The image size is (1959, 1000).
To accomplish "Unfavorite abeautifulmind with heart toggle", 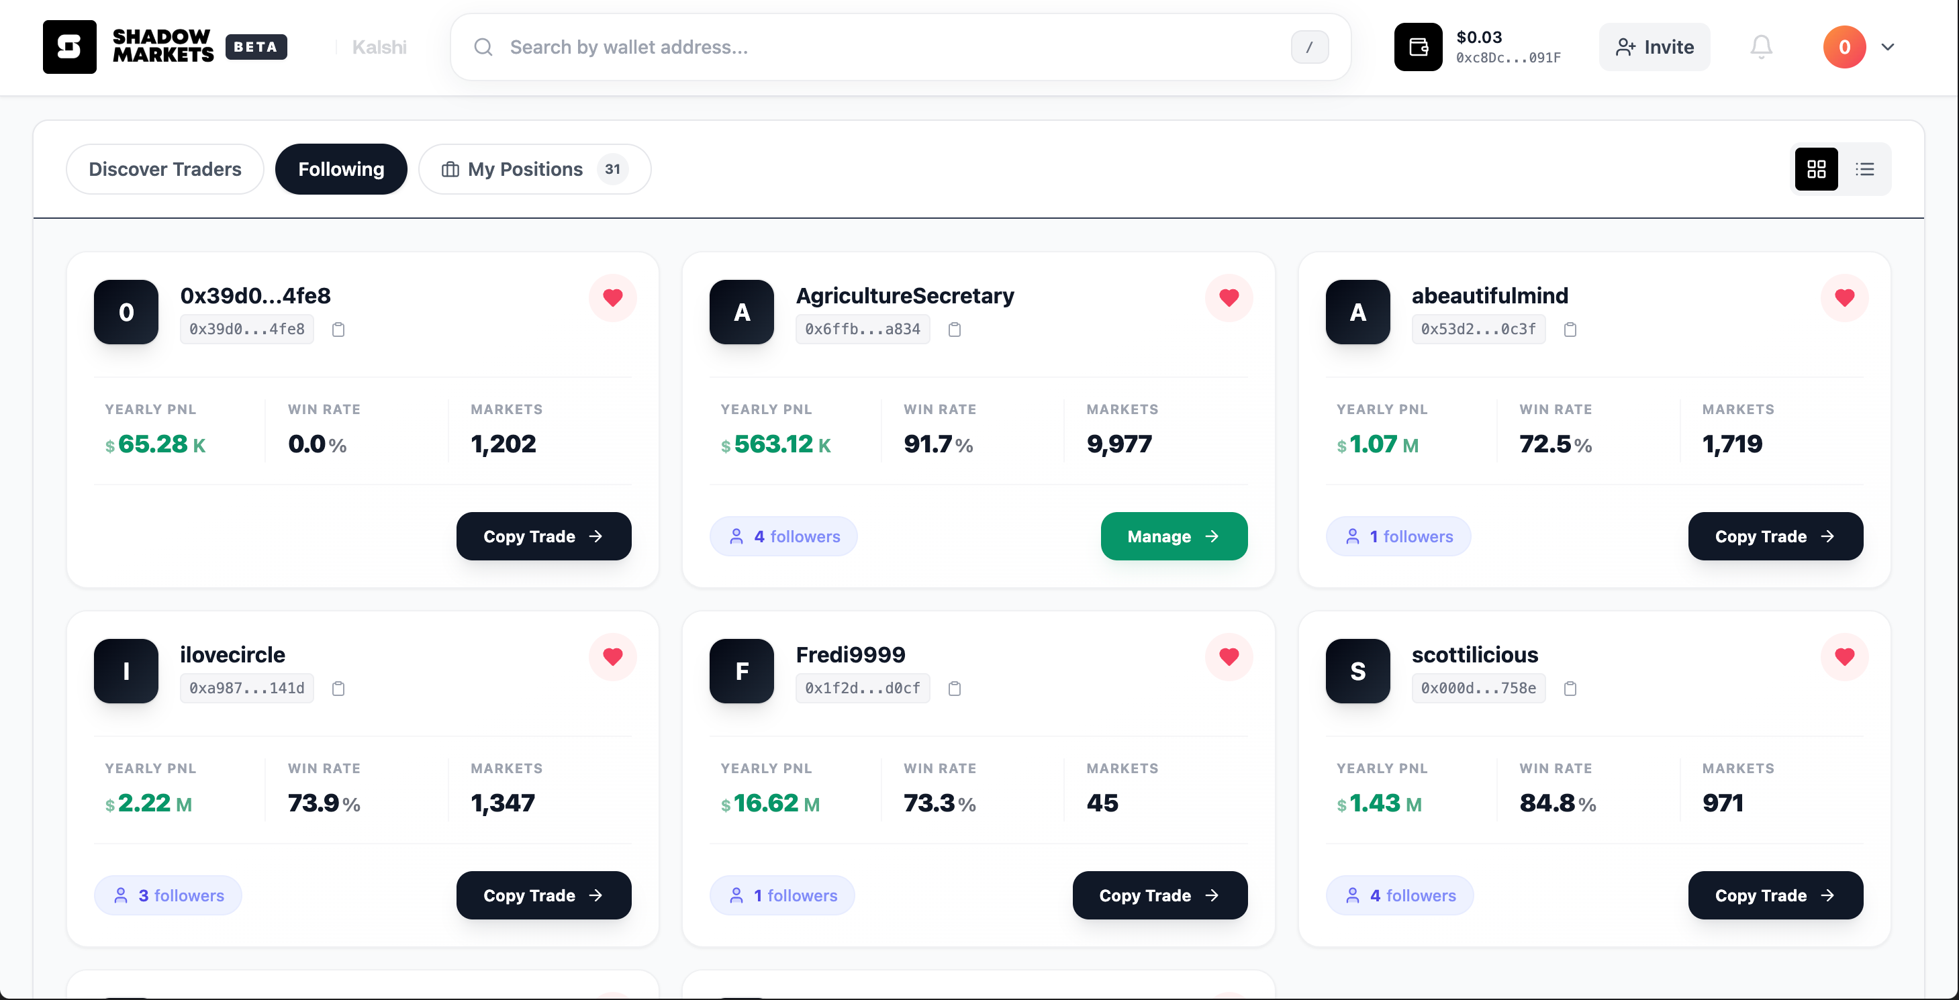I will [x=1844, y=297].
